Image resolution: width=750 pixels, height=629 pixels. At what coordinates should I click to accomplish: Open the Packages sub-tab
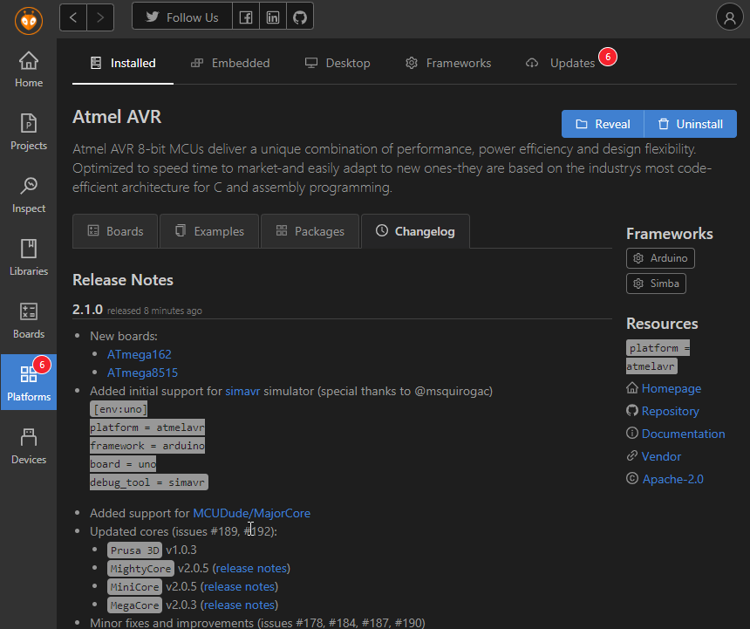(310, 231)
